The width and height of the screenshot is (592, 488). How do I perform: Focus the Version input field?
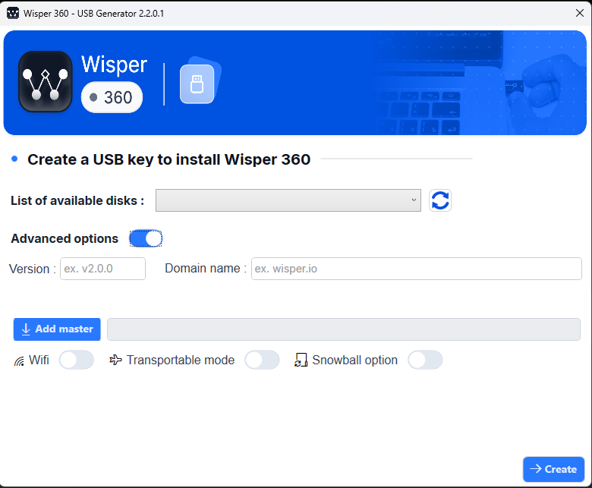click(102, 269)
